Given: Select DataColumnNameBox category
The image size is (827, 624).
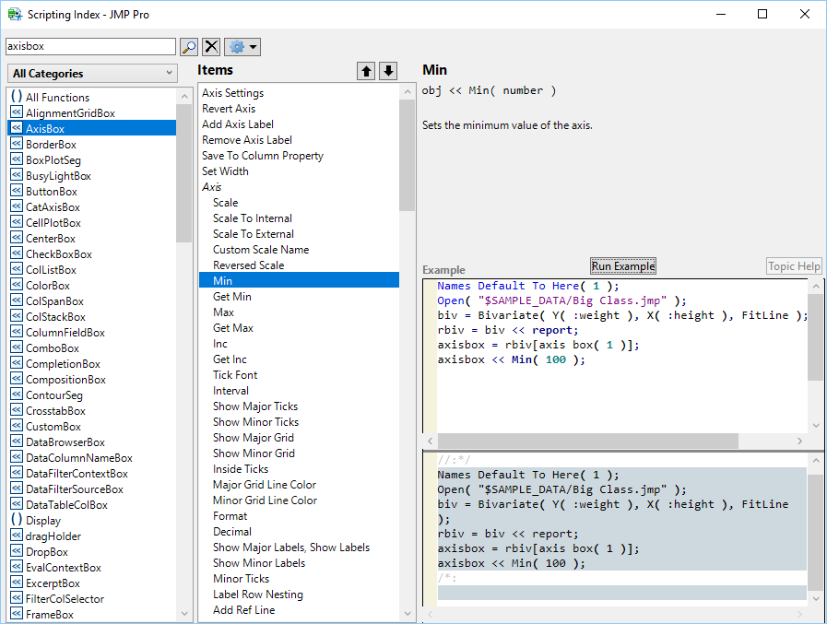Looking at the screenshot, I should (x=79, y=458).
